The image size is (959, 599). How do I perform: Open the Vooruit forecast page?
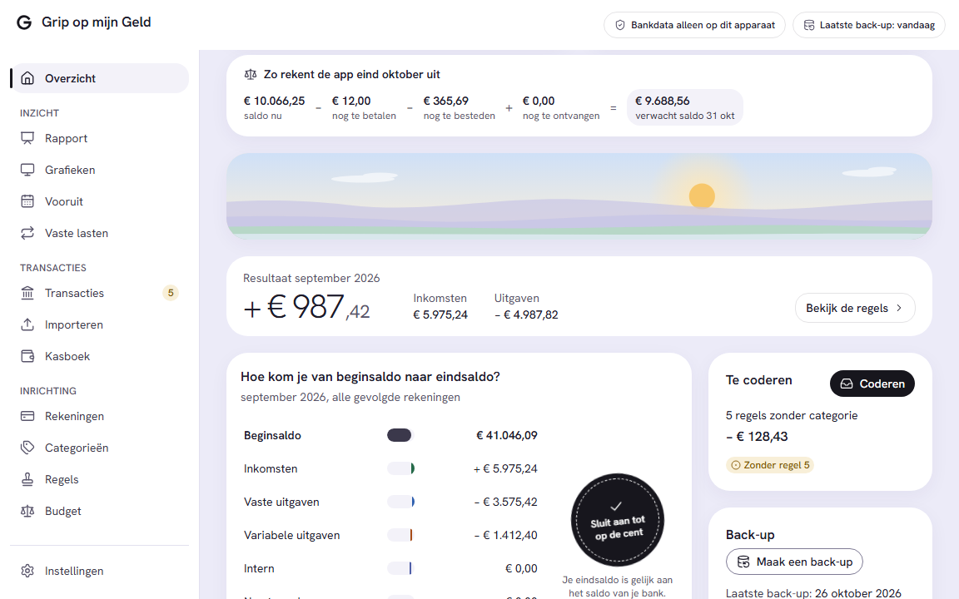(100, 201)
